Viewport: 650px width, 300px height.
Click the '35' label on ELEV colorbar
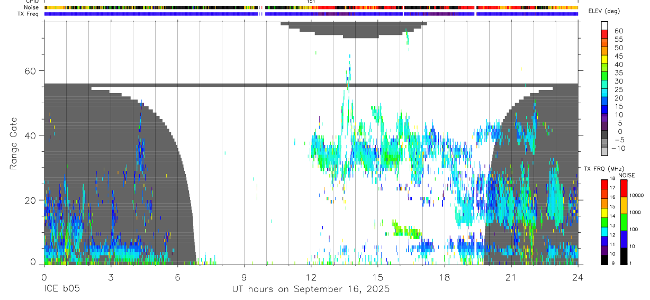[x=618, y=73]
